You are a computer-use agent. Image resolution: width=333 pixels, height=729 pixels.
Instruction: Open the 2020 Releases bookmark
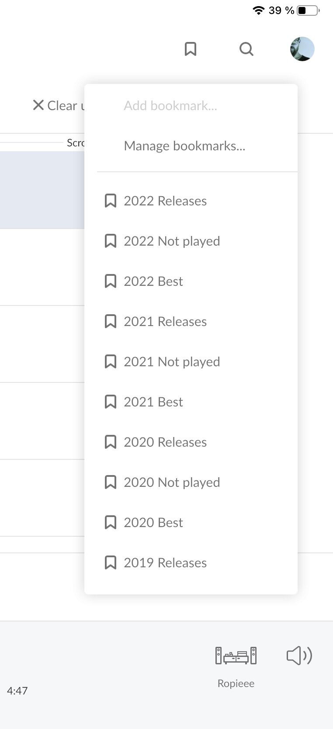coord(165,442)
